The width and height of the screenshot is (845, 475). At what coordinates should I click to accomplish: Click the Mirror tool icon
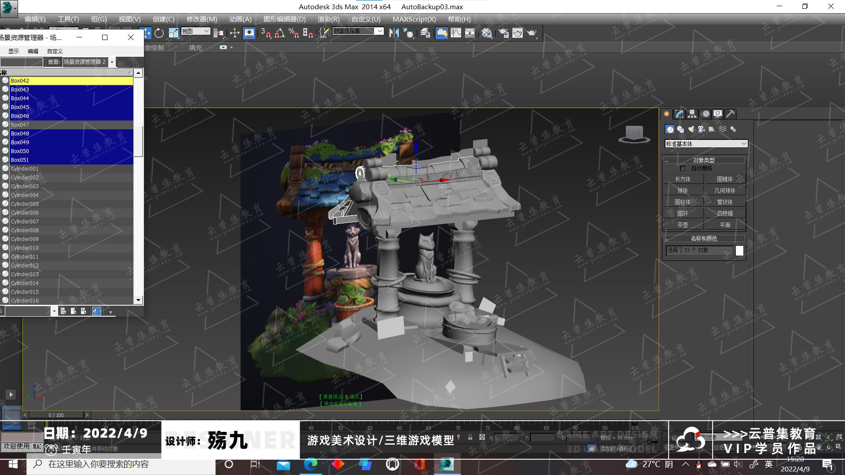click(x=394, y=33)
